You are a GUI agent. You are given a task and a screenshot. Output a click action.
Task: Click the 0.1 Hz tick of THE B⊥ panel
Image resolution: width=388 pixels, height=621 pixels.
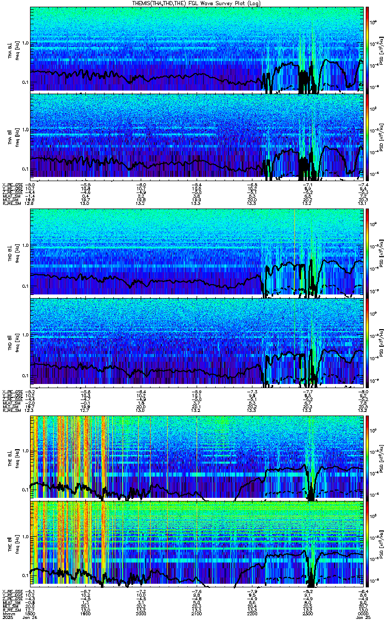coord(25,490)
